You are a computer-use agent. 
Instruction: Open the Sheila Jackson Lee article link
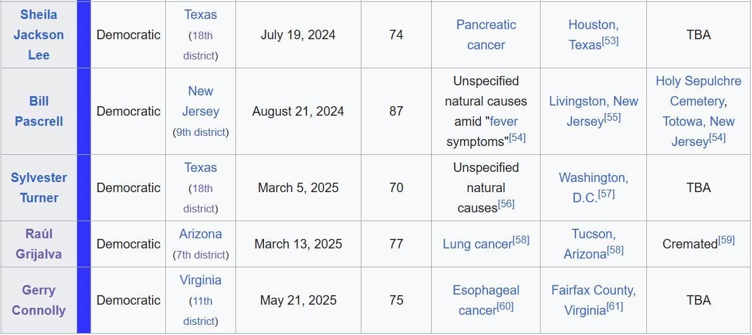click(39, 35)
